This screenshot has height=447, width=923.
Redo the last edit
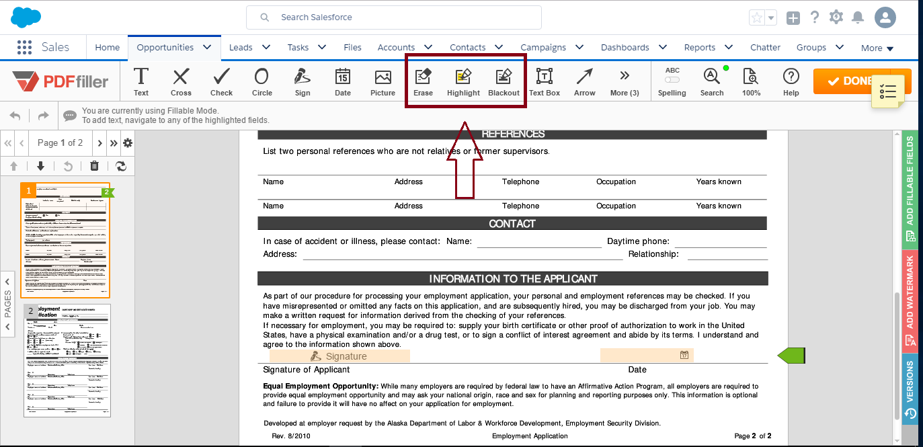click(x=43, y=116)
